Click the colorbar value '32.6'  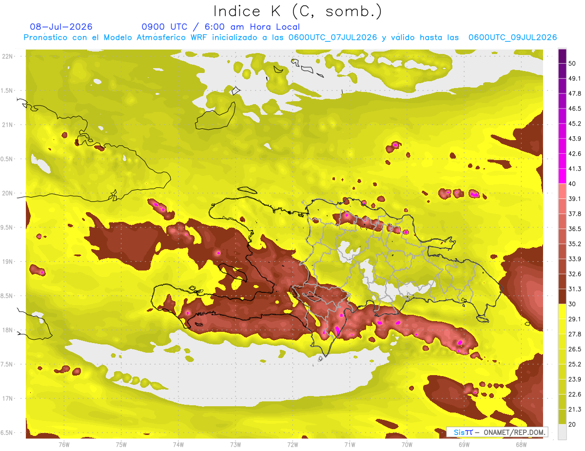[574, 274]
